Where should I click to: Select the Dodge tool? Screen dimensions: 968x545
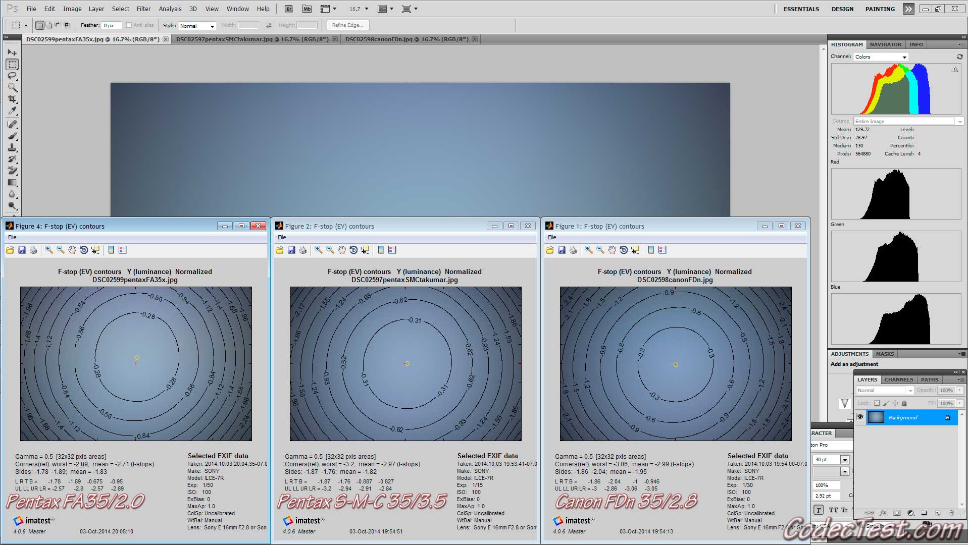pos(12,205)
